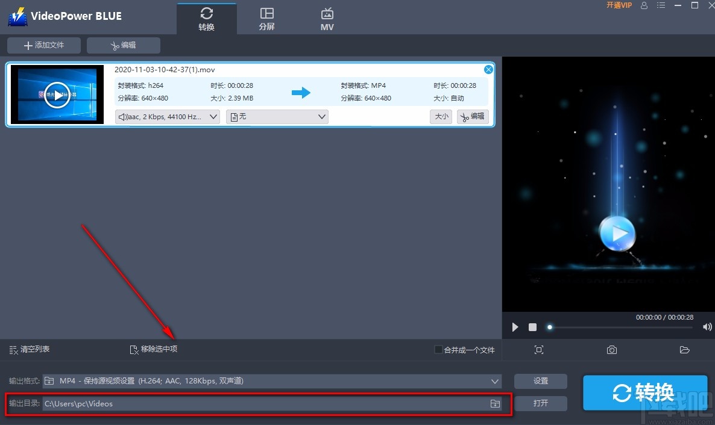Open output folder via folder icon

(x=684, y=349)
